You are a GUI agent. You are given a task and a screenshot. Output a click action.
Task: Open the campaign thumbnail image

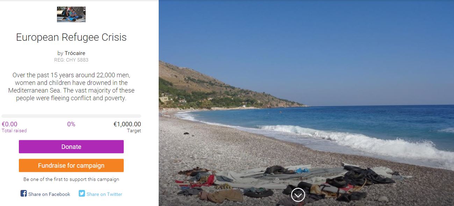[71, 14]
